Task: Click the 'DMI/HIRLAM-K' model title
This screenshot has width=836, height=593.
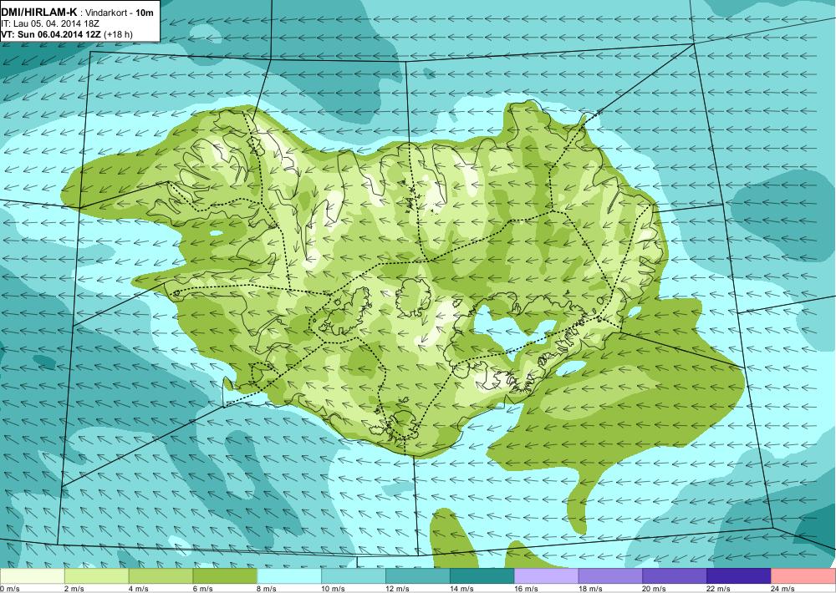Action: point(39,12)
